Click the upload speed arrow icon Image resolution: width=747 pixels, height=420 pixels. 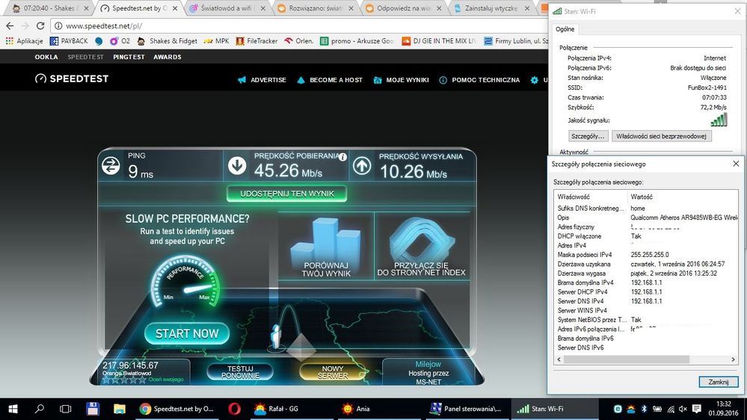[x=362, y=166]
